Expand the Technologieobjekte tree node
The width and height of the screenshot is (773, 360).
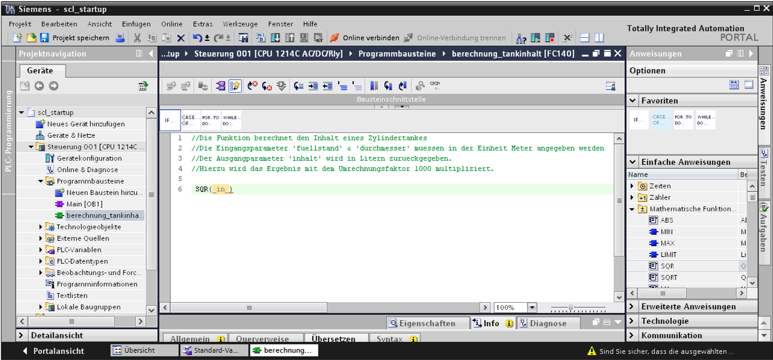[x=41, y=227]
